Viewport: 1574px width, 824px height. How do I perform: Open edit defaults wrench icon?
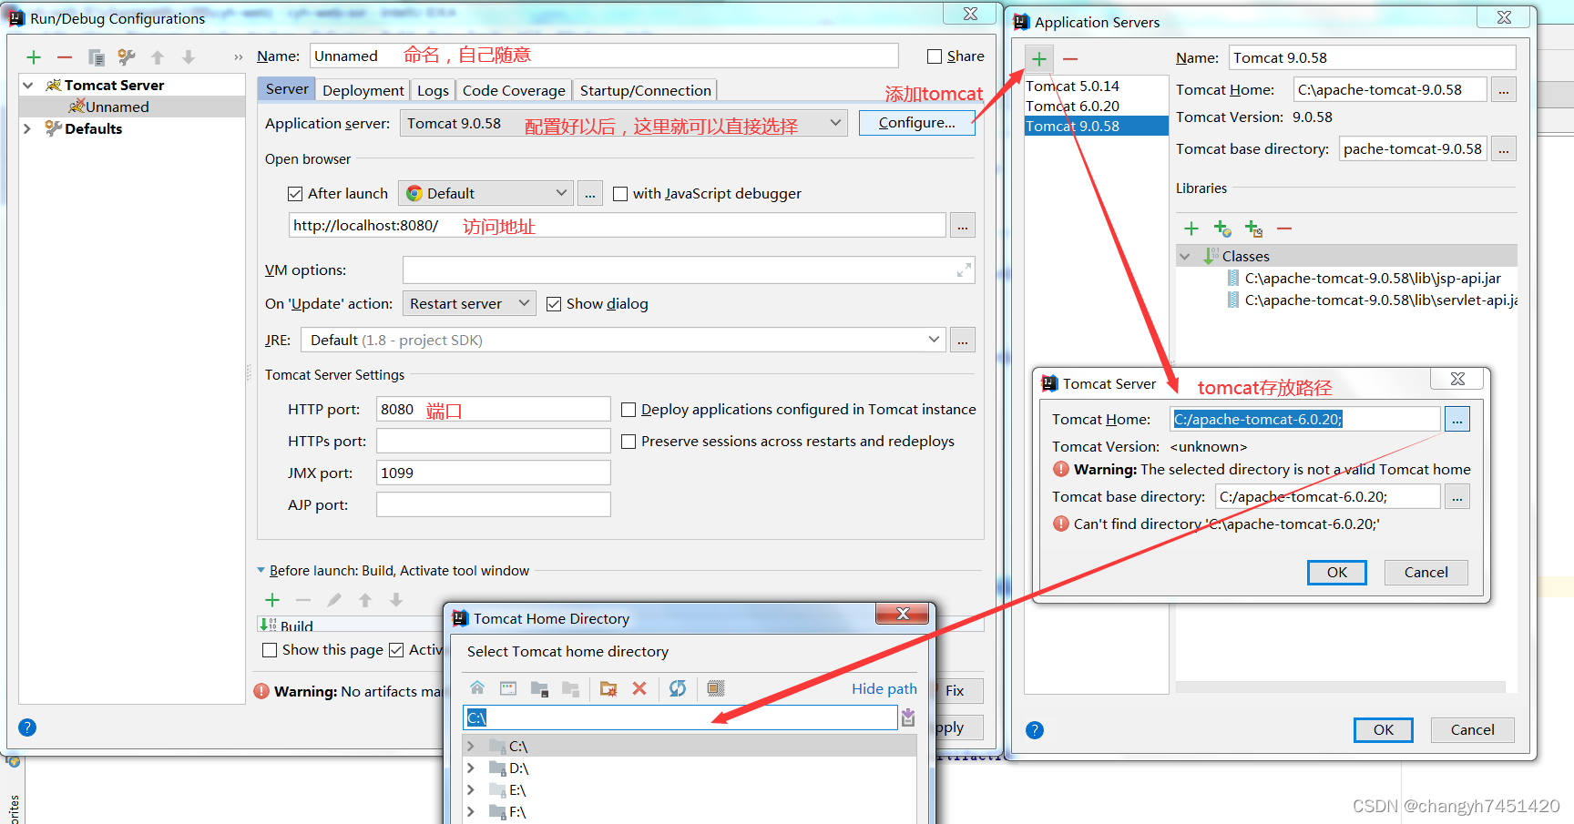click(127, 57)
